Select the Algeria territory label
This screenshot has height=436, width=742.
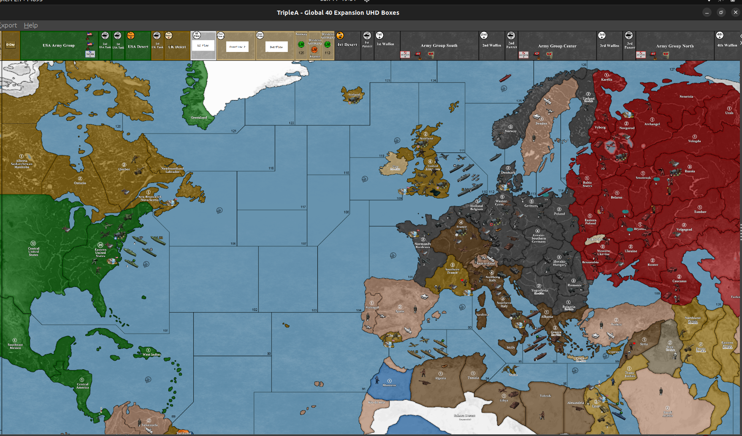tap(440, 378)
